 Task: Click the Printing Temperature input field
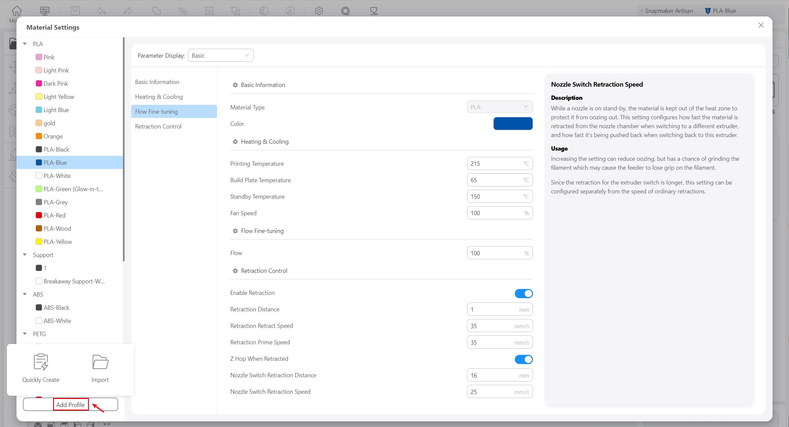pyautogui.click(x=500, y=163)
